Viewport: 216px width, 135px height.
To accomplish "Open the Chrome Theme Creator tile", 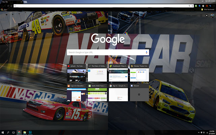I will click(x=139, y=73).
